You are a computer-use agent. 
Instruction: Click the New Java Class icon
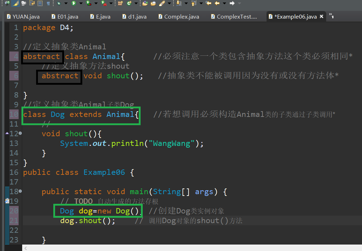[129, 3]
